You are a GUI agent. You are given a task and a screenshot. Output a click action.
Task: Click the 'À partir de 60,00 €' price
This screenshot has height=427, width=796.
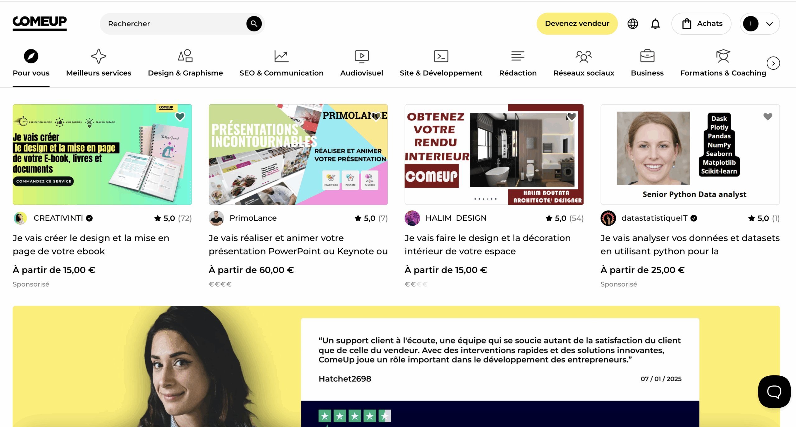[x=251, y=270]
